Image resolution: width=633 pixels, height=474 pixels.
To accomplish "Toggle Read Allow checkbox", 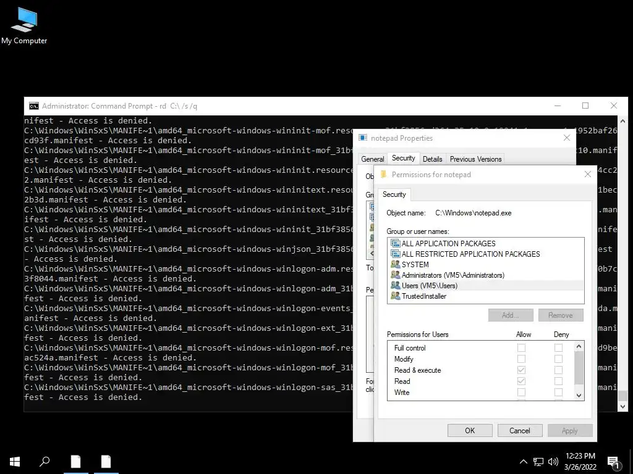I will pos(521,381).
